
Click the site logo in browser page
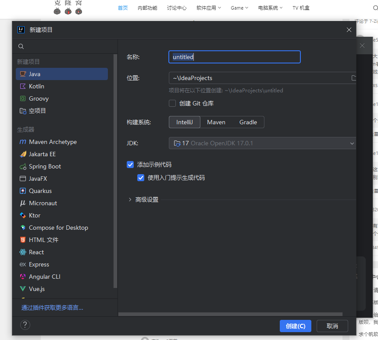(x=68, y=7)
